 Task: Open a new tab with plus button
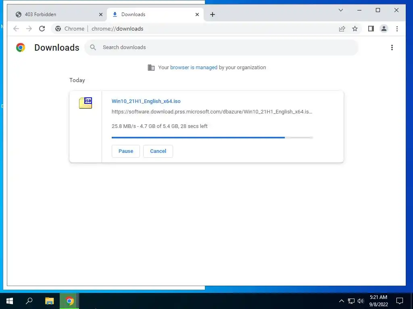point(213,14)
